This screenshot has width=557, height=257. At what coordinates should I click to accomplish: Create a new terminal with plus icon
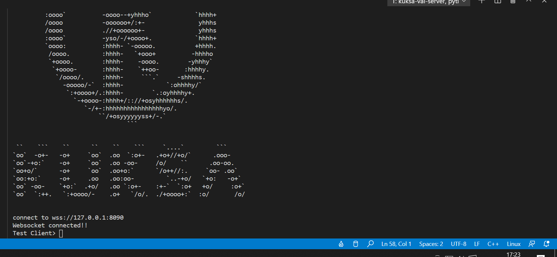tap(482, 1)
